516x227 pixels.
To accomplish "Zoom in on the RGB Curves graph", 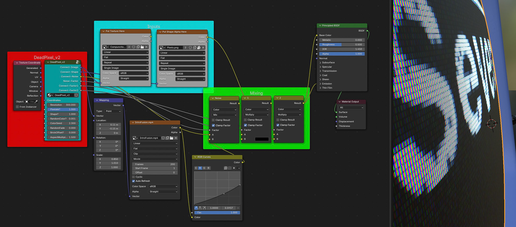I will (225, 168).
